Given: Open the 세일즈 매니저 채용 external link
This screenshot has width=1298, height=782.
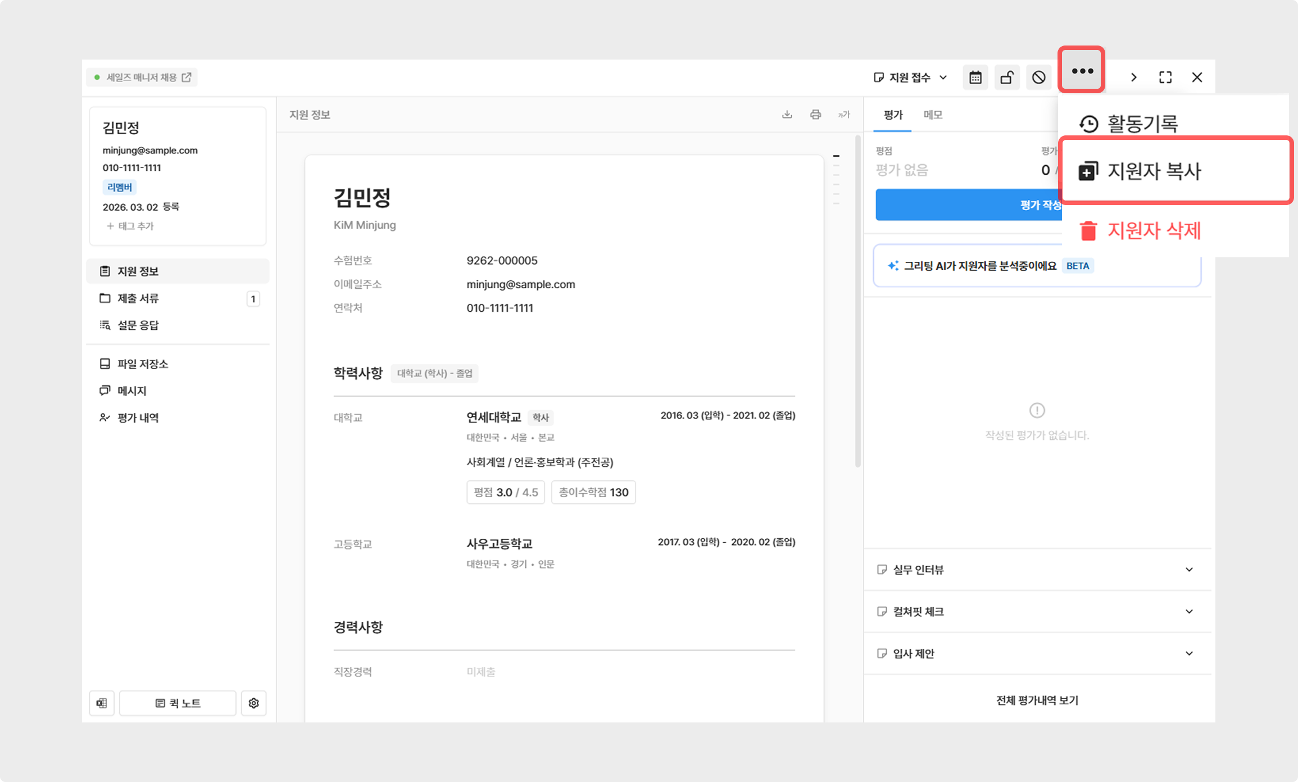Looking at the screenshot, I should [x=142, y=77].
